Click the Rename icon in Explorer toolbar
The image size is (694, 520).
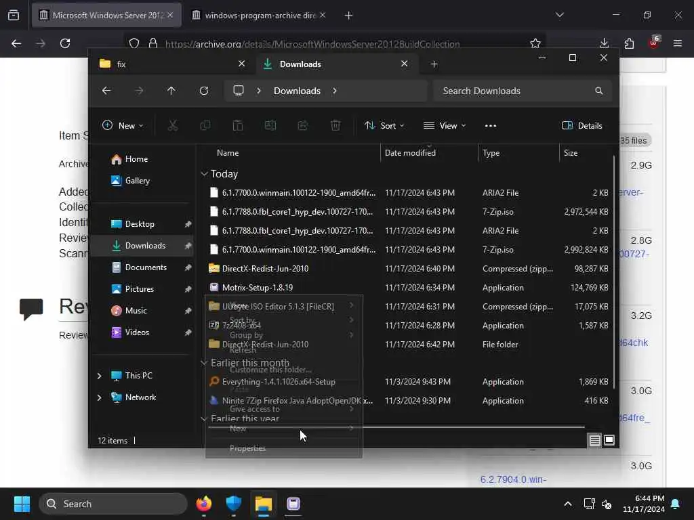(x=270, y=125)
